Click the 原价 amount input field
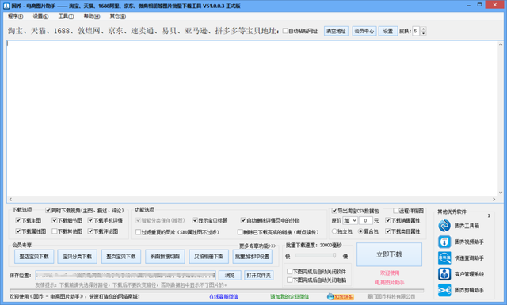Viewport: 507px width, 305px height. (x=365, y=220)
